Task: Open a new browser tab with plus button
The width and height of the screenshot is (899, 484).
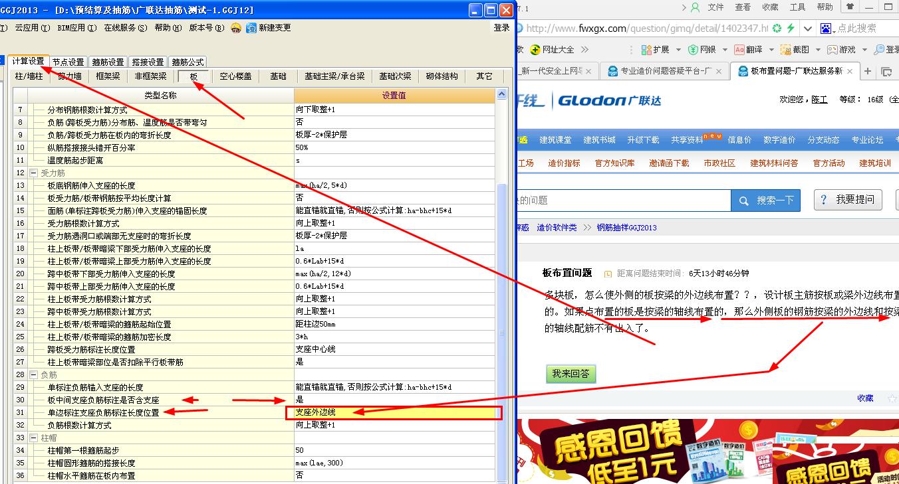Action: pyautogui.click(x=867, y=71)
